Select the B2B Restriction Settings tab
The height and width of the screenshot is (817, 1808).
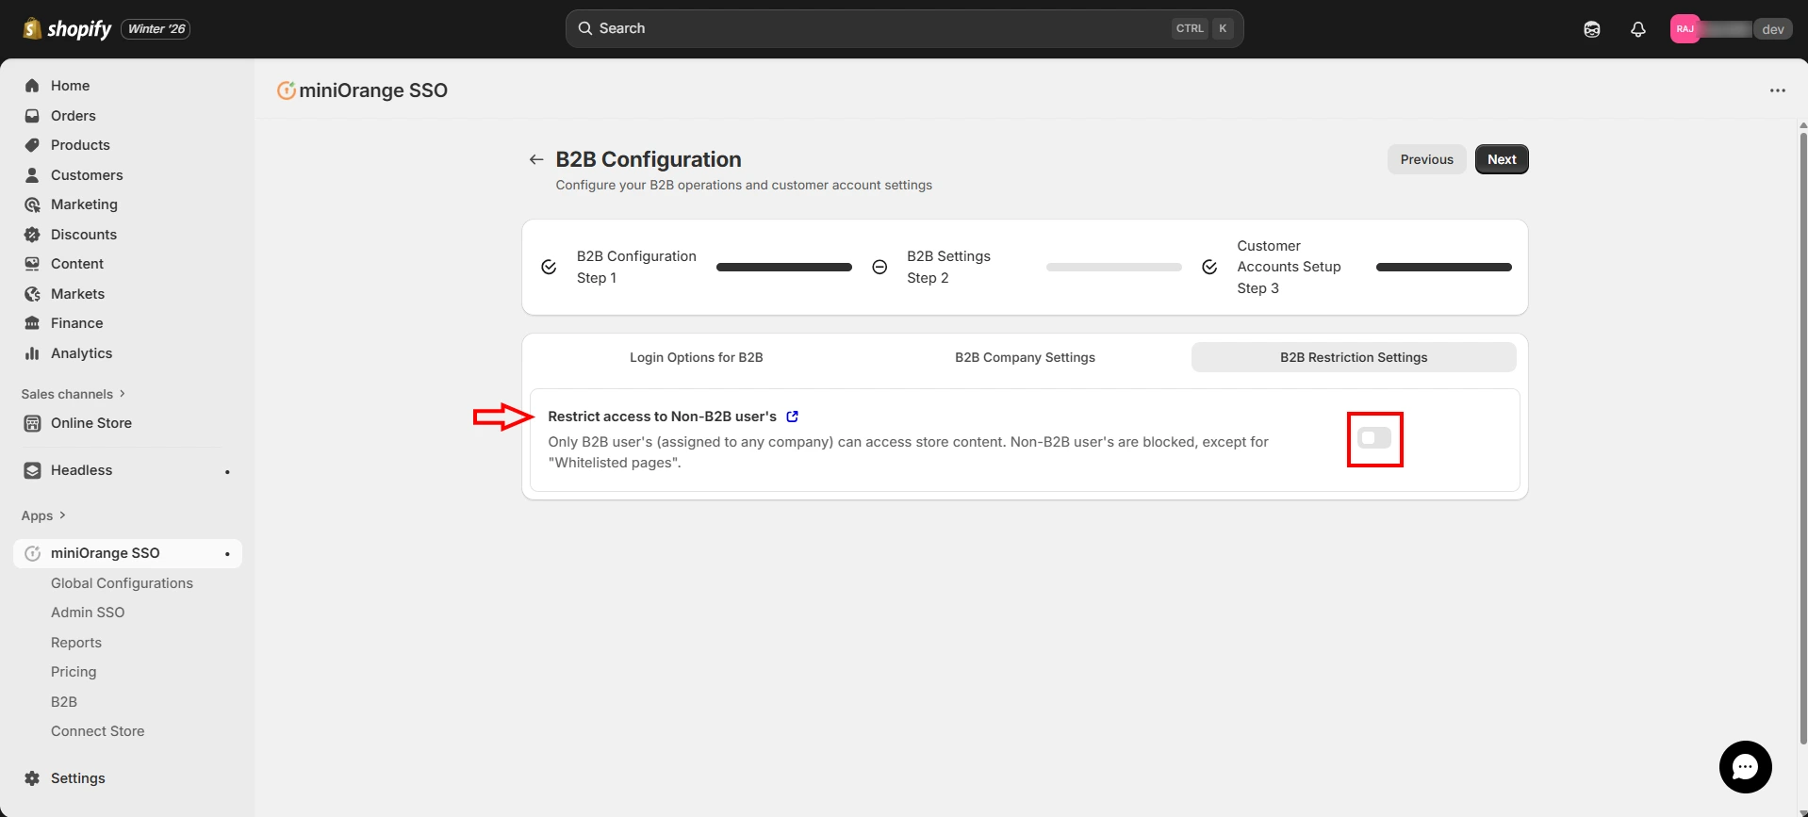click(x=1354, y=357)
